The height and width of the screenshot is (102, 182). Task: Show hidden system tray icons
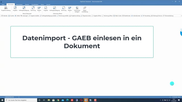pos(160,100)
